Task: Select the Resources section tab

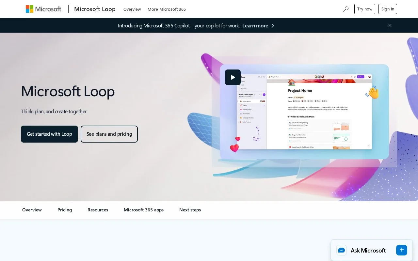Action: pyautogui.click(x=98, y=210)
